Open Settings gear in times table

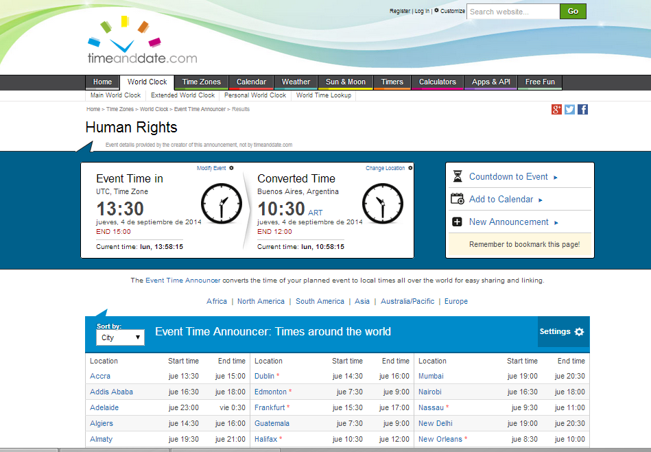coord(579,332)
